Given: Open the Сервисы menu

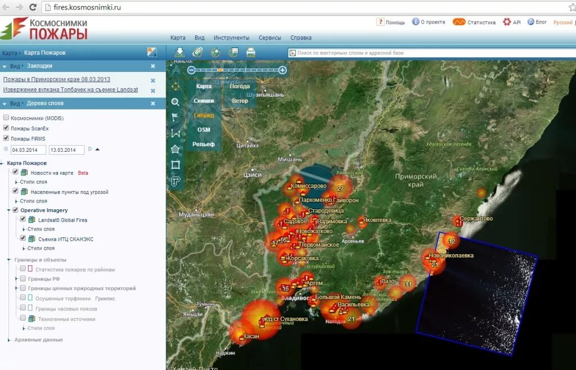Looking at the screenshot, I should pyautogui.click(x=269, y=38).
